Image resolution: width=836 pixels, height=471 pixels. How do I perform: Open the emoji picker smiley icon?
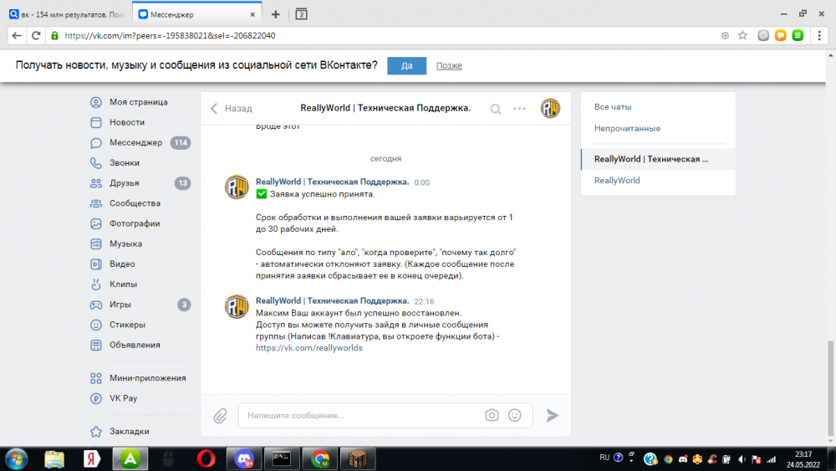pyautogui.click(x=514, y=415)
